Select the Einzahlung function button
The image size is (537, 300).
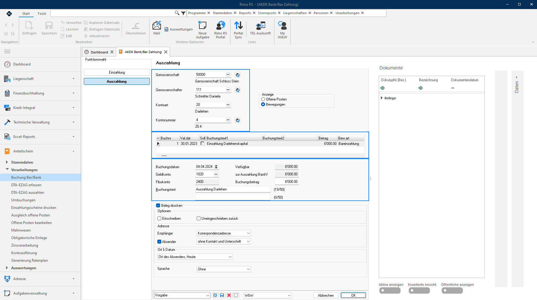117,72
